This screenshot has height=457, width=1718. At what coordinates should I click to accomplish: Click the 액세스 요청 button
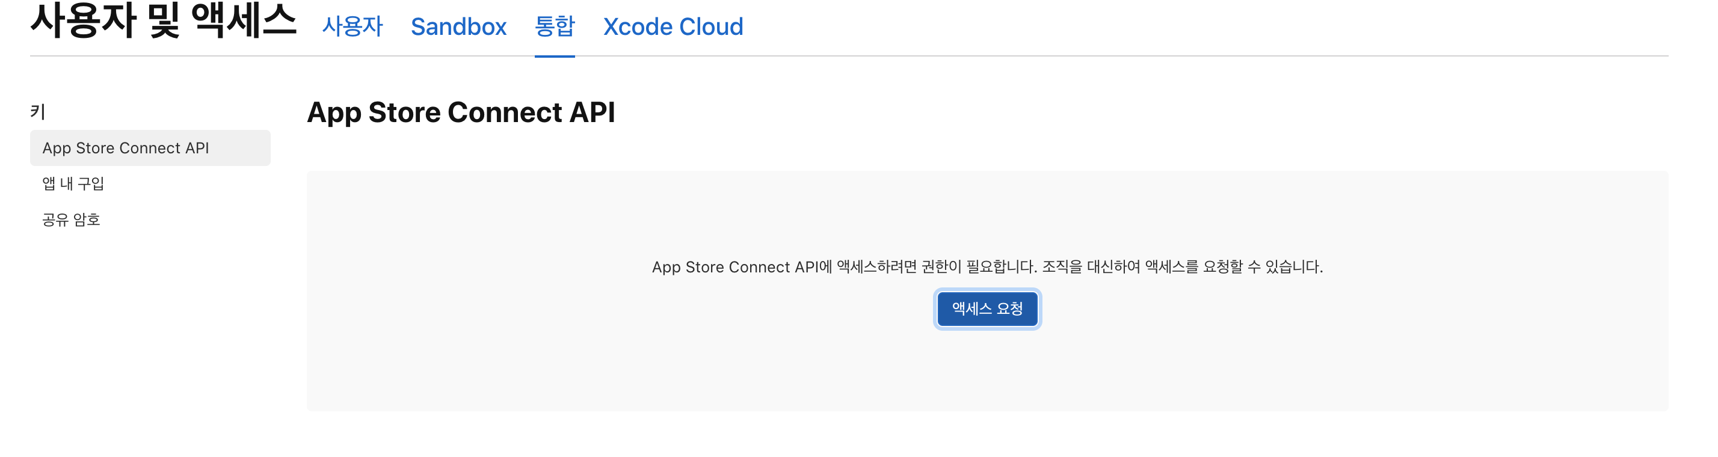click(x=987, y=309)
